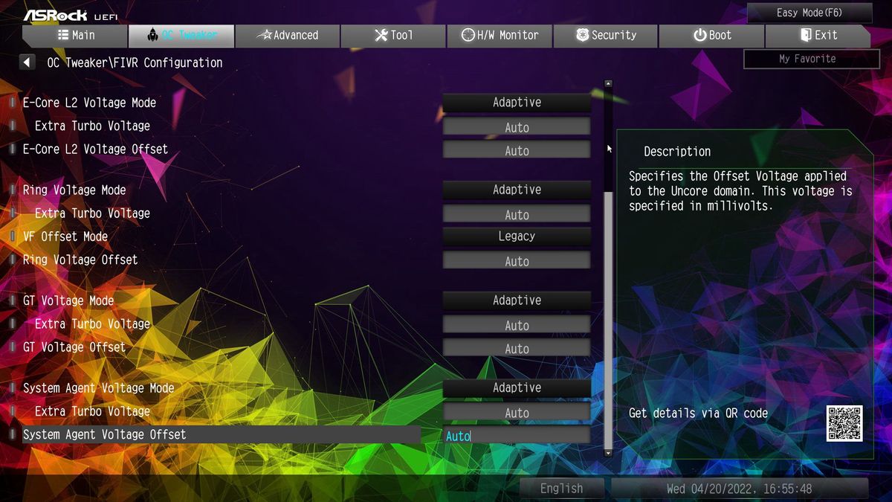Screen dimensions: 892x502
Task: Open VF Offset Mode Legacy dropdown
Action: (x=517, y=236)
